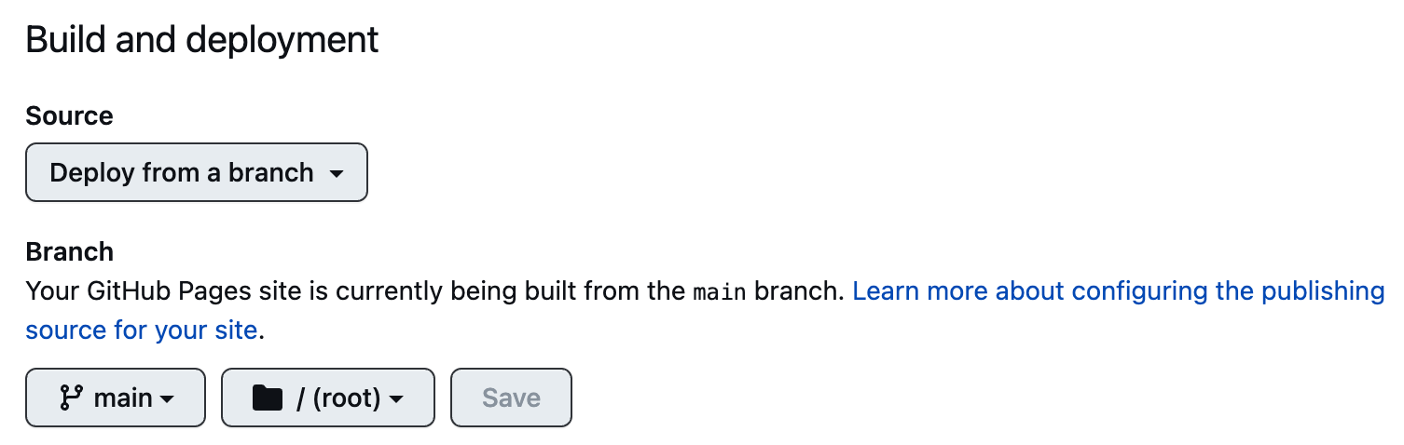
Task: Click the git branch icon beside main
Action: [71, 398]
